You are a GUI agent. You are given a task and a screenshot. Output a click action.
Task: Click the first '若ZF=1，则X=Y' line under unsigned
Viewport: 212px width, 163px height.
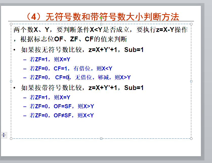click(50, 59)
